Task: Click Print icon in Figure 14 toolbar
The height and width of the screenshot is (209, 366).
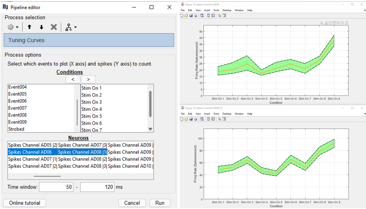Action: click(x=196, y=119)
